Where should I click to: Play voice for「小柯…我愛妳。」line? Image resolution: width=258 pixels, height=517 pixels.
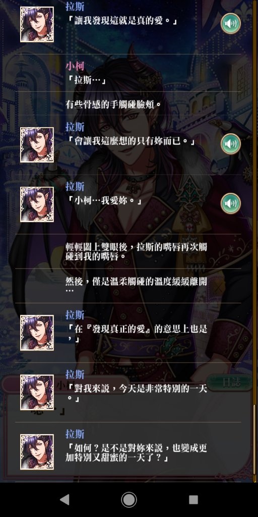(x=230, y=203)
